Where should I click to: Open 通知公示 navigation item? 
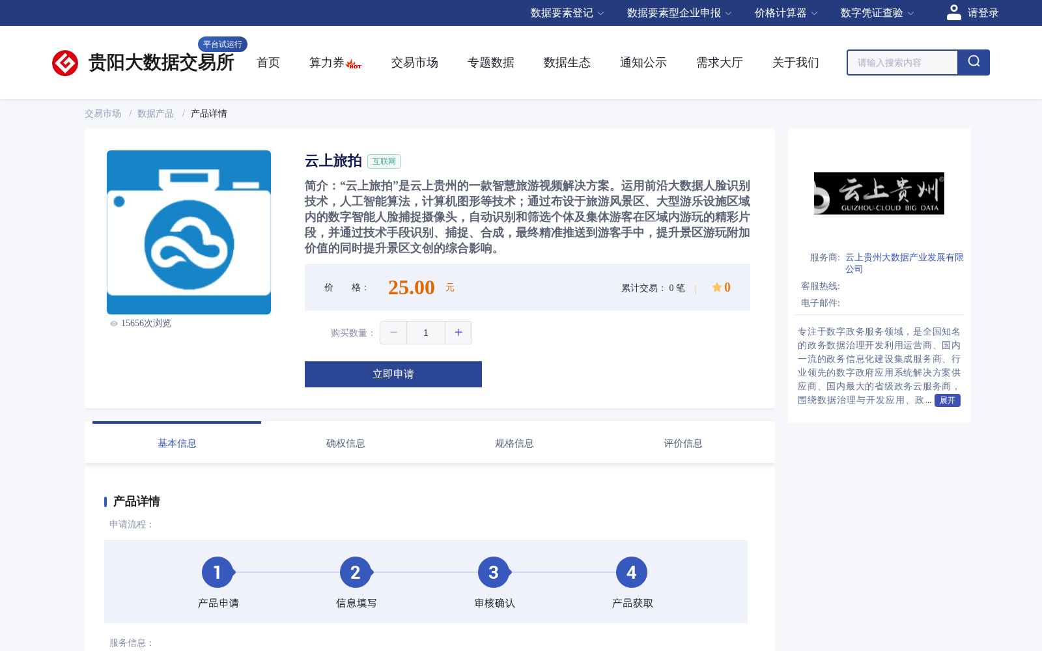(643, 62)
